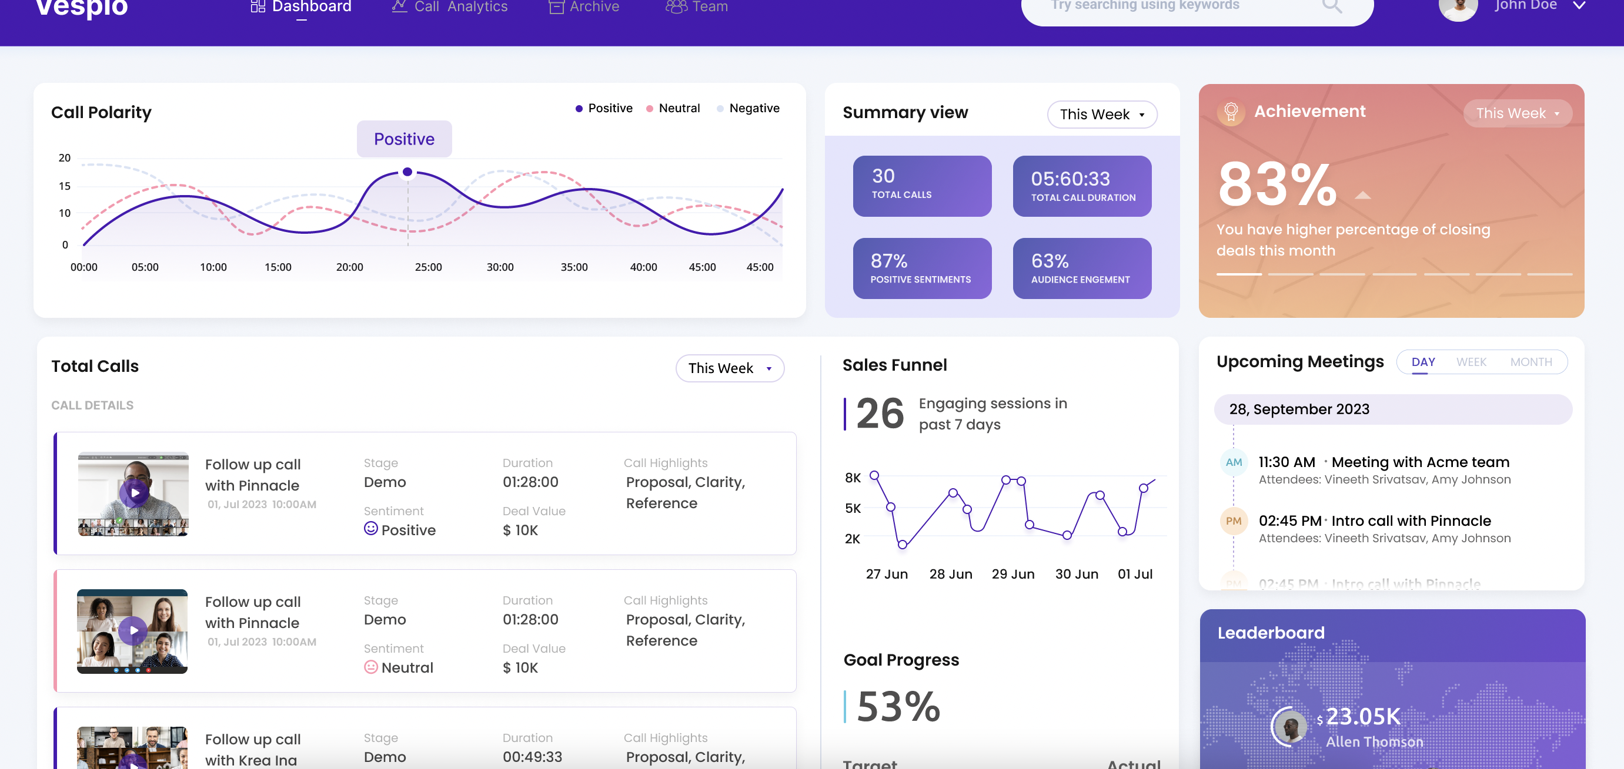The image size is (1624, 769).
Task: Open Achievement This Week dropdown
Action: 1517,113
